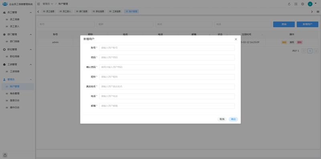The height and width of the screenshot is (159, 321).
Task: Select page 1 in pagination
Action: 310,51
